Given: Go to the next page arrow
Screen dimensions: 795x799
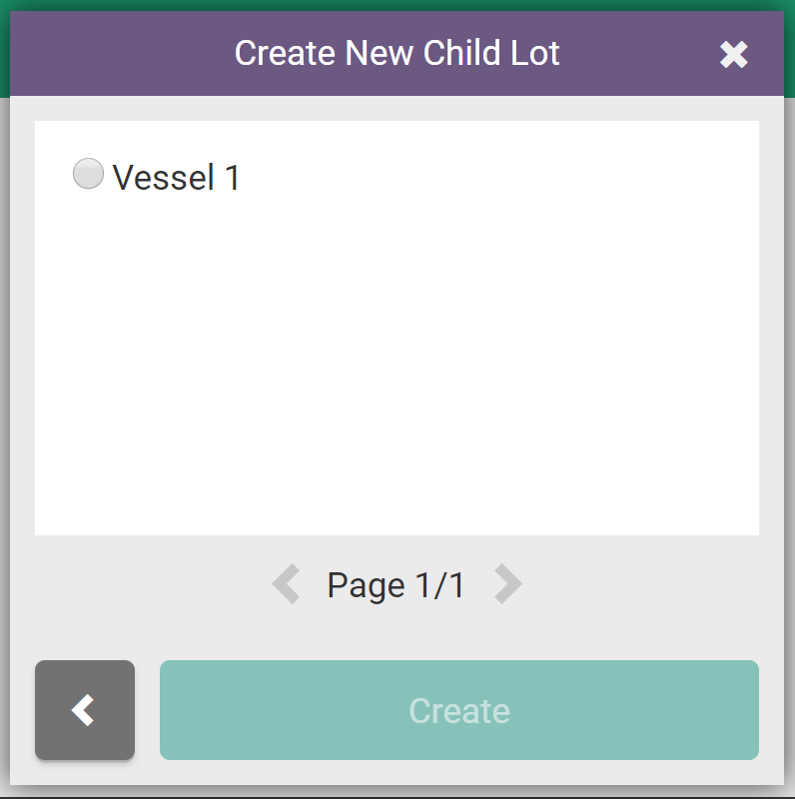Looking at the screenshot, I should (x=507, y=584).
